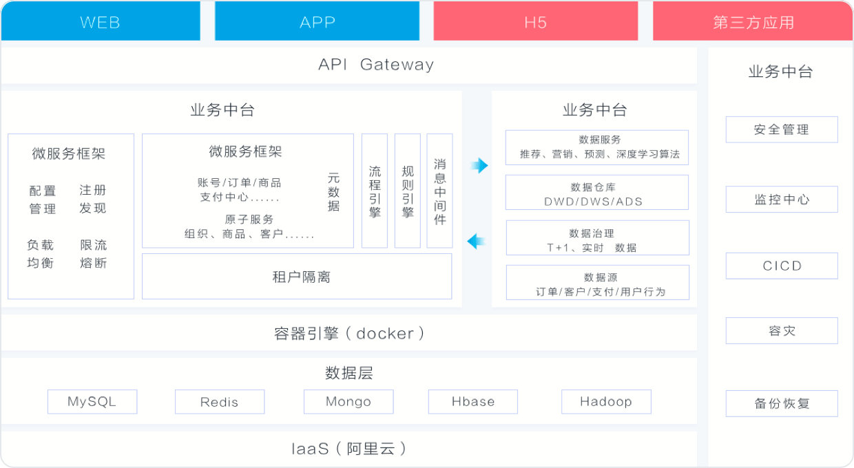Select the 第三方应用 tab
The width and height of the screenshot is (854, 468).
[x=753, y=22]
